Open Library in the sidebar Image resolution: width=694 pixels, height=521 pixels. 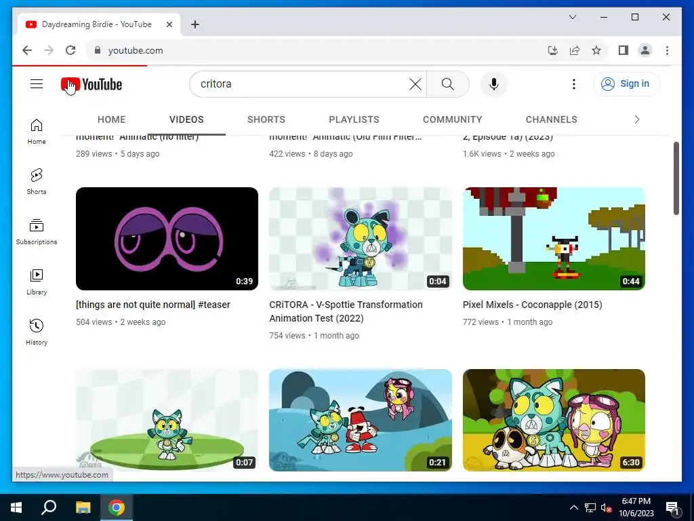click(x=37, y=282)
